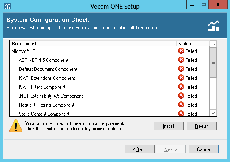
Task: Select the Static Content Component row
Action: point(110,113)
